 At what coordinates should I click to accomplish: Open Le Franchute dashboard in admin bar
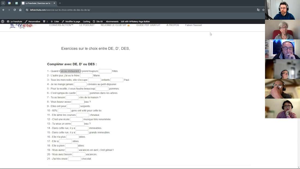[14, 22]
